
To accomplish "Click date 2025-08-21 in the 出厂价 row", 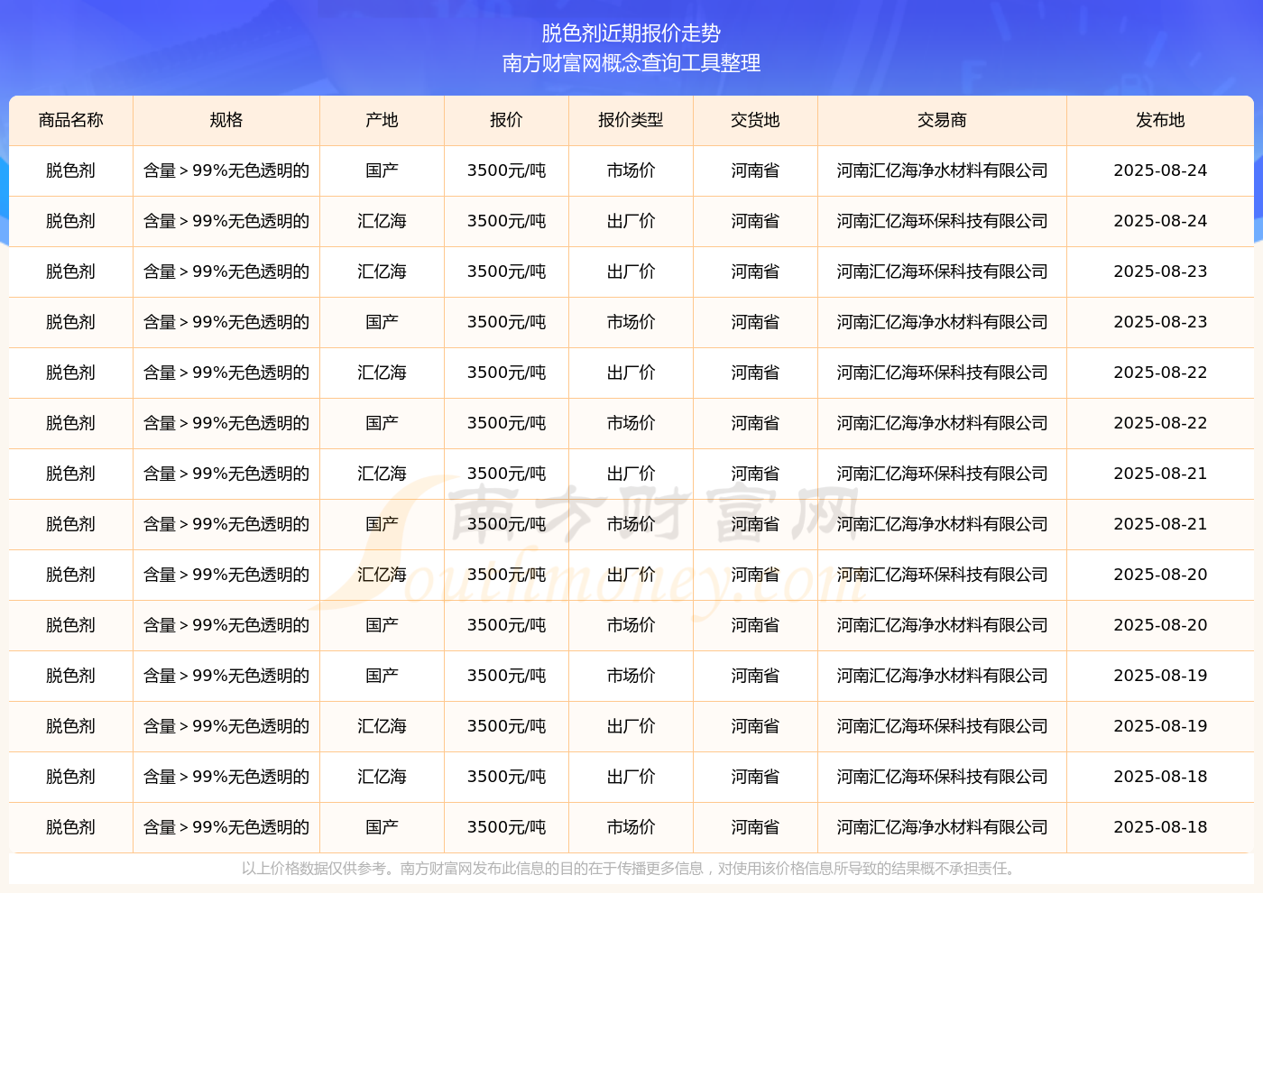I will pyautogui.click(x=1160, y=474).
